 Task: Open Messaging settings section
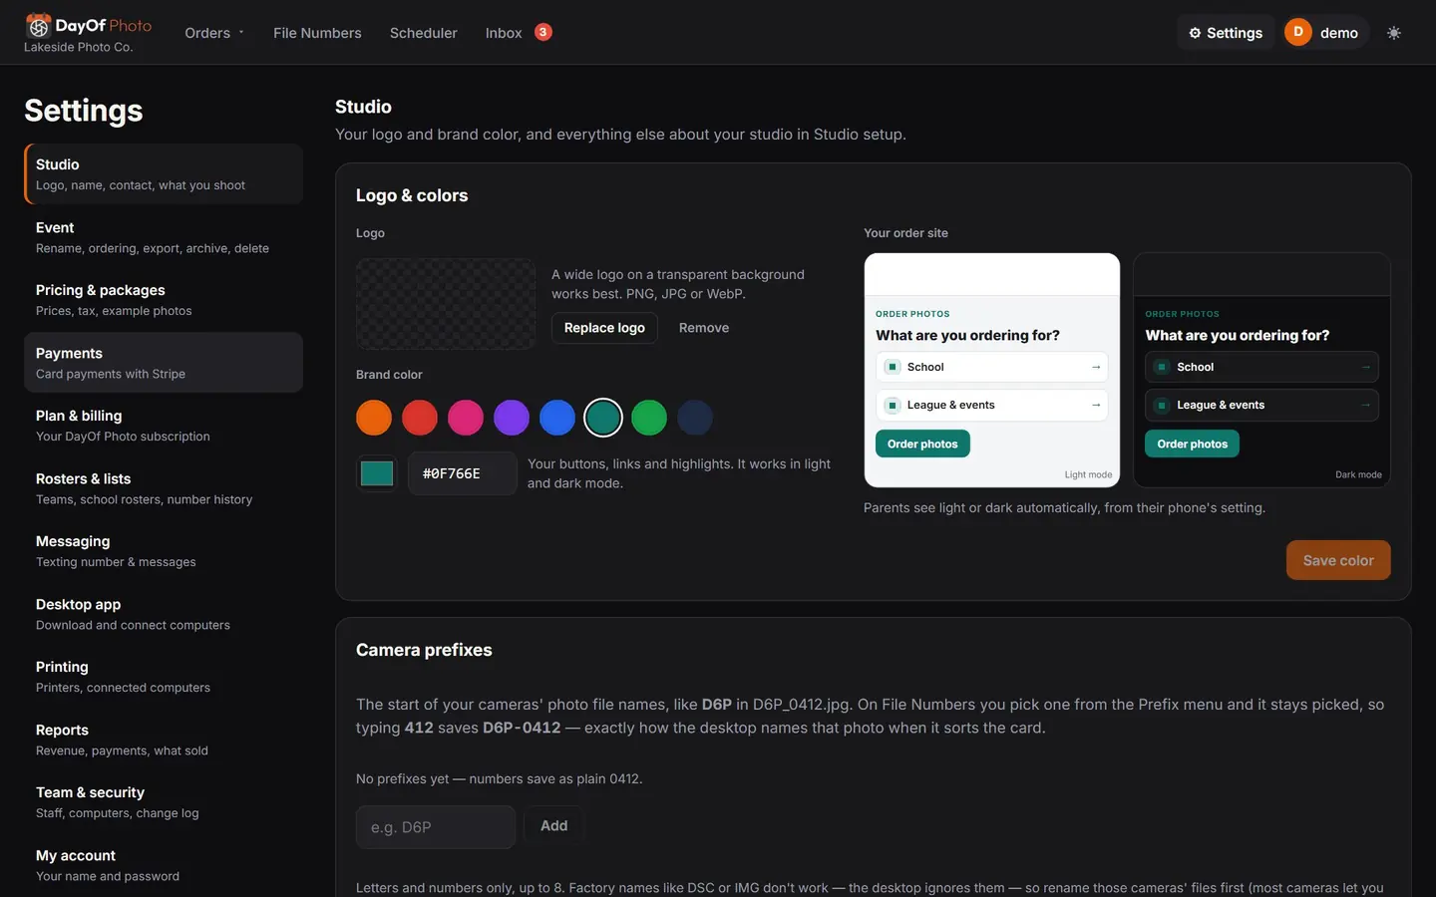[164, 551]
